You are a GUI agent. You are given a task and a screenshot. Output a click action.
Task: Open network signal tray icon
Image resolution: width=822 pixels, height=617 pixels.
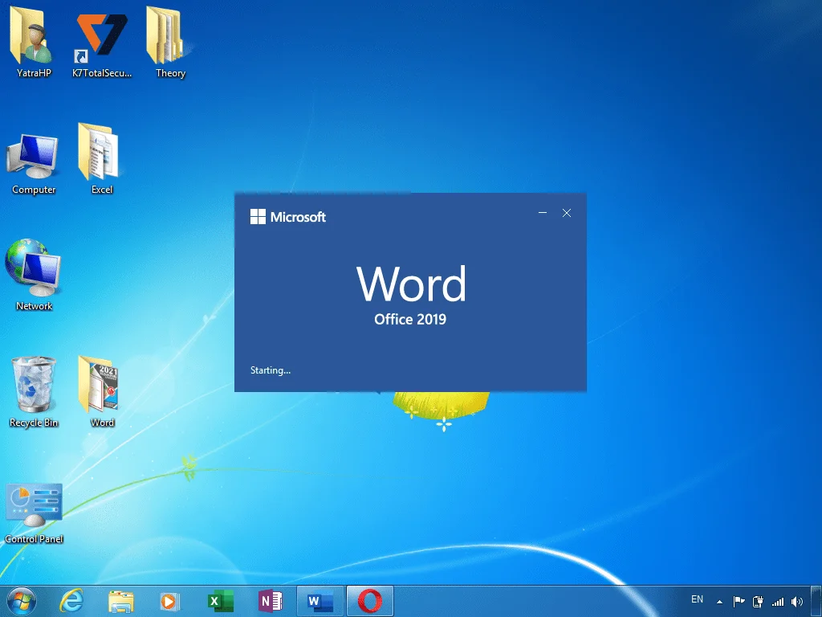(778, 602)
